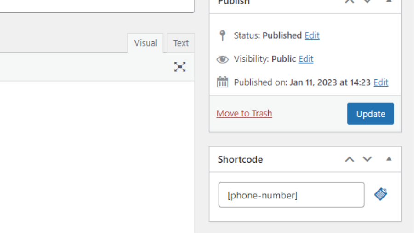The image size is (414, 233).
Task: Click the published date calendar icon
Action: [x=223, y=82]
